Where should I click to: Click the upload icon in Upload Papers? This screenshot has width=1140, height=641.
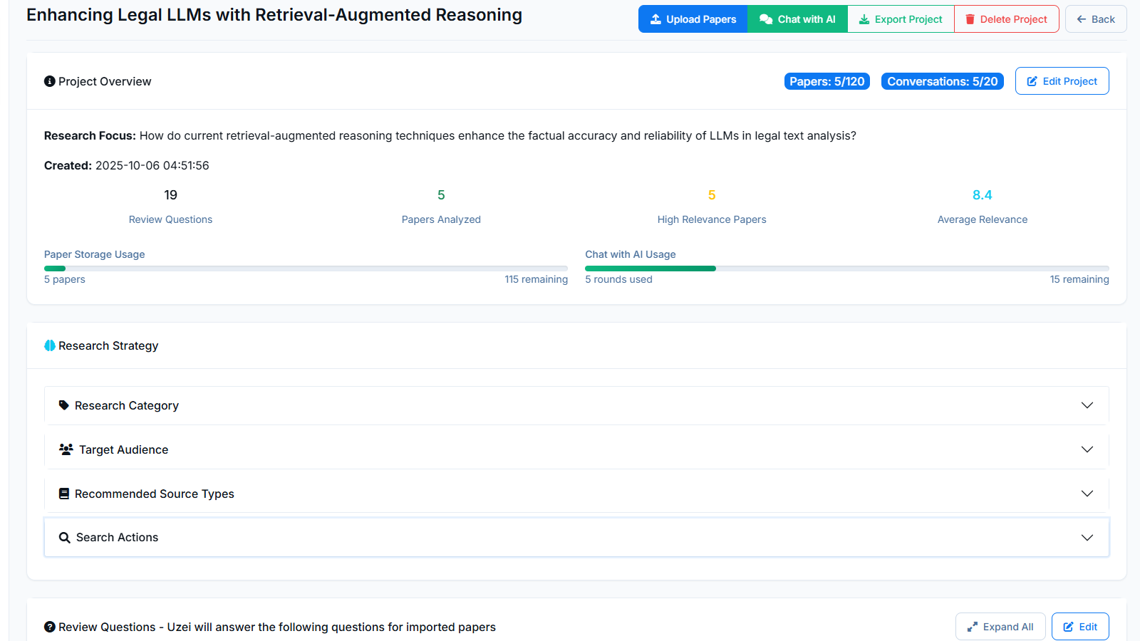point(655,19)
